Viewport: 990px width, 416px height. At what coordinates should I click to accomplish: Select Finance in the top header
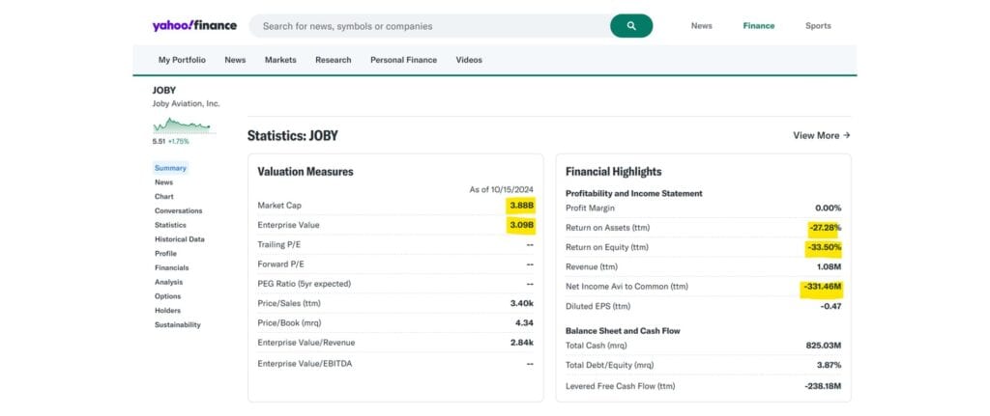758,26
